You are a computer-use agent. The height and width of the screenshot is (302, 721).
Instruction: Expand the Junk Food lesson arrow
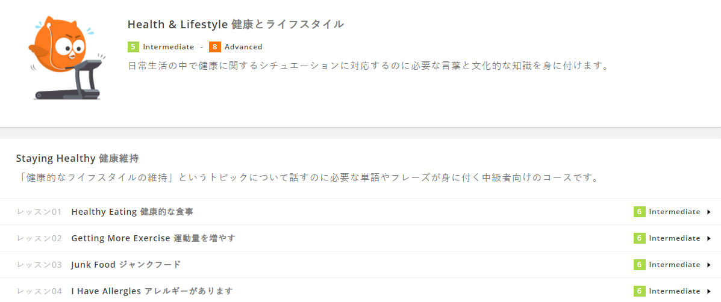click(709, 265)
